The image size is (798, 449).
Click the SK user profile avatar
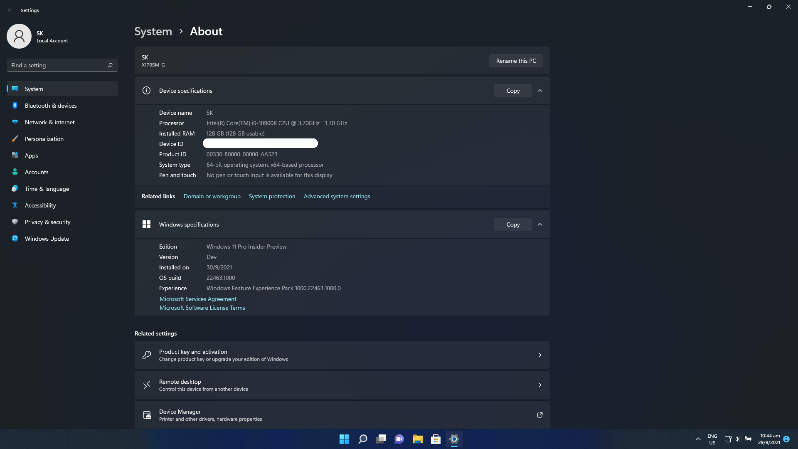pyautogui.click(x=19, y=36)
